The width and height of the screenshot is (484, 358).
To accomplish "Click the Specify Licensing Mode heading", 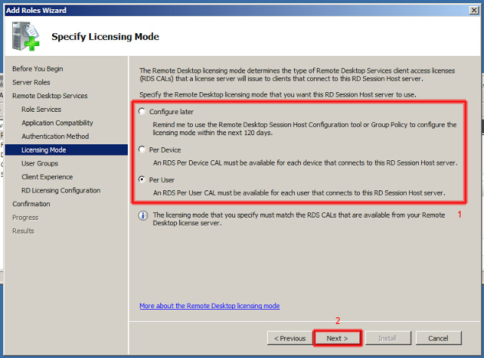I will [105, 37].
